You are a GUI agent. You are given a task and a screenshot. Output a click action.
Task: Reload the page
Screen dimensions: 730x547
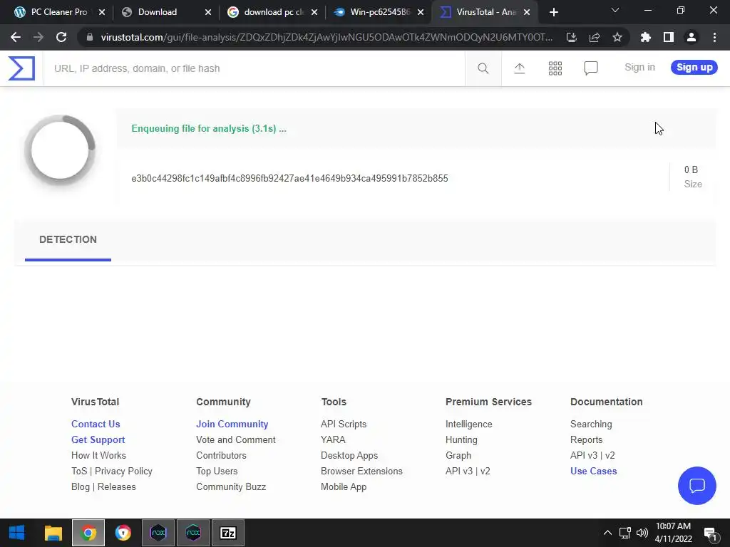[61, 37]
